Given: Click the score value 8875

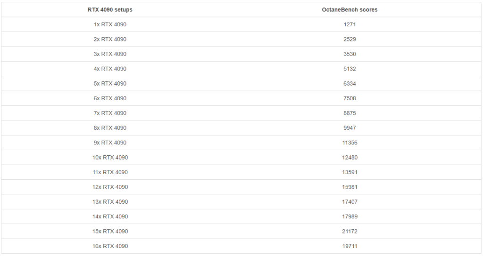Looking at the screenshot, I should point(350,113).
